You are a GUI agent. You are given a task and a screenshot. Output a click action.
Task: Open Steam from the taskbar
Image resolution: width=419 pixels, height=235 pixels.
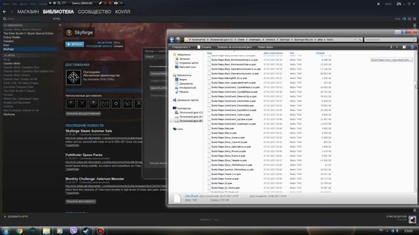[86, 230]
